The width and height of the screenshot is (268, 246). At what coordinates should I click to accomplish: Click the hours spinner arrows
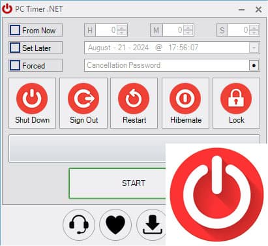[122, 30]
